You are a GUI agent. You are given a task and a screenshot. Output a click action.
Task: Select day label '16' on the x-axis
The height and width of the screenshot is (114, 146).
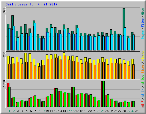pyautogui.click(x=73, y=111)
